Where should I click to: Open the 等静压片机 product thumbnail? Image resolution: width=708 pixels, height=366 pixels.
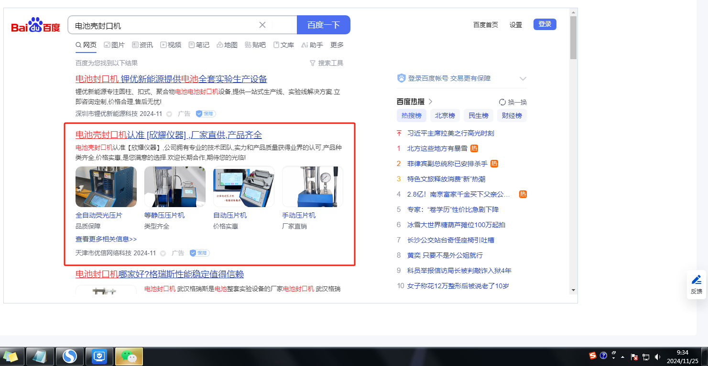point(175,187)
